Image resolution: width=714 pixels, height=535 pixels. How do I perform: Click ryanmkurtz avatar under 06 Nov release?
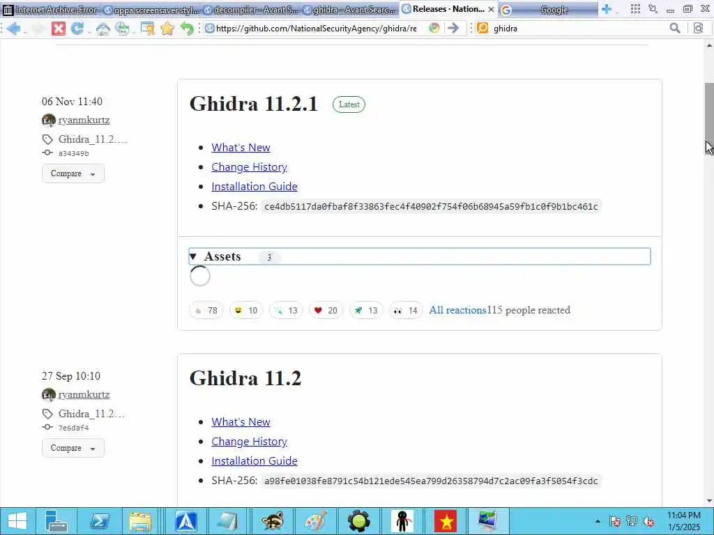49,120
